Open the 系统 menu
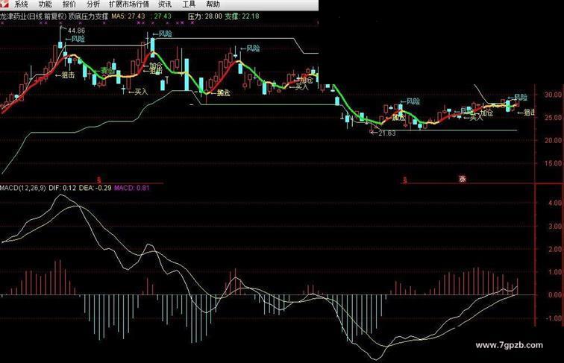 click(21, 4)
